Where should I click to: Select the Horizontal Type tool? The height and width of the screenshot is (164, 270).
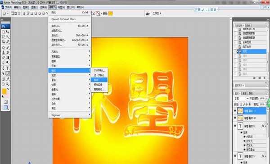click(8, 68)
